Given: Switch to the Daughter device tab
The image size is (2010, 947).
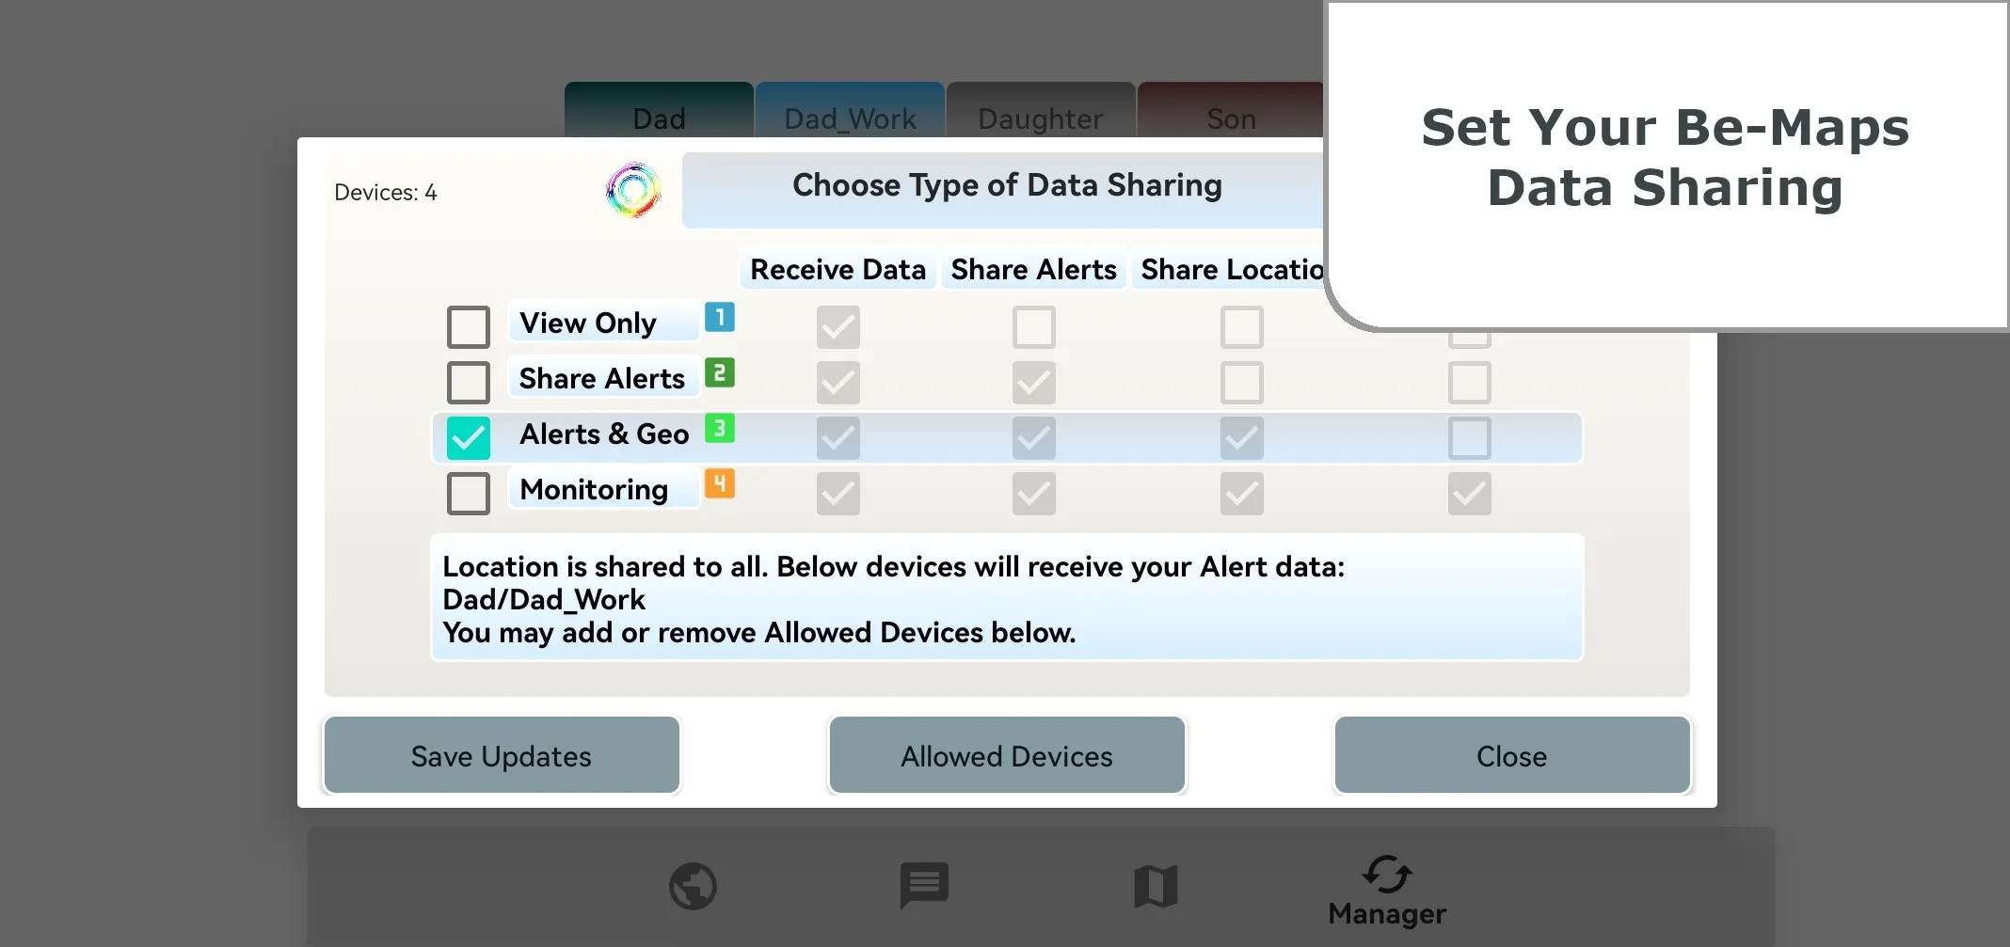Looking at the screenshot, I should coord(1041,111).
